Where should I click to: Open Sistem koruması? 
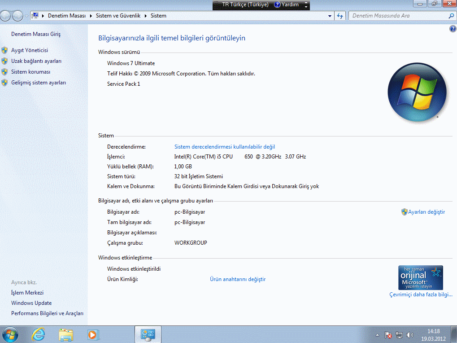click(30, 72)
